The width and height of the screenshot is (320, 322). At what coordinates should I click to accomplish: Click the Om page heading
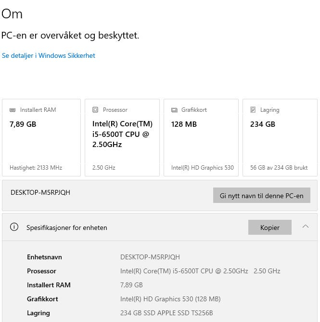pyautogui.click(x=12, y=14)
